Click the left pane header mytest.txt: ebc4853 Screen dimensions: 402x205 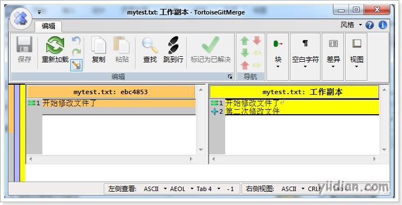110,92
